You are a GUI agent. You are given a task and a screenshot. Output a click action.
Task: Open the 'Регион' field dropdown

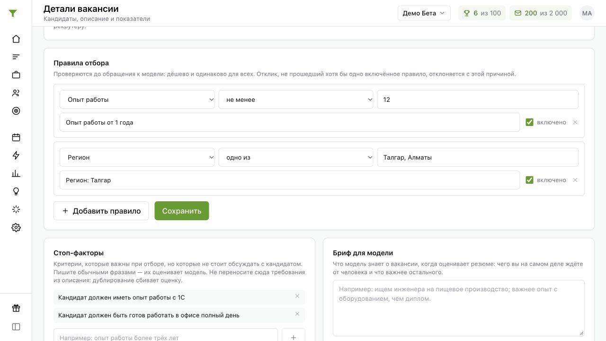137,157
